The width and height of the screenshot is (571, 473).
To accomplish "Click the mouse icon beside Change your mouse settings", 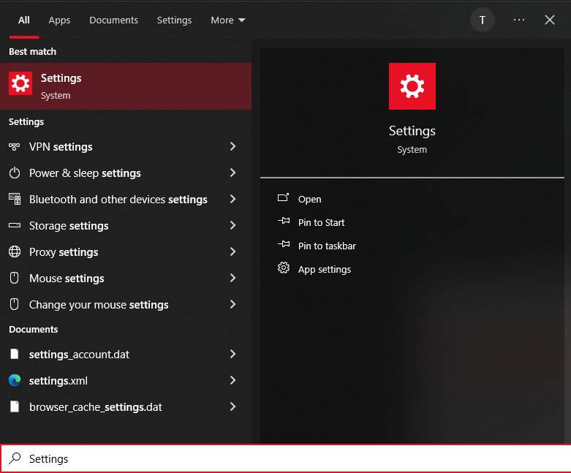I will [x=14, y=304].
